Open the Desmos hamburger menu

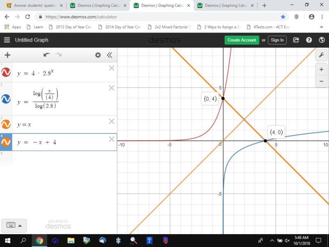pos(7,40)
